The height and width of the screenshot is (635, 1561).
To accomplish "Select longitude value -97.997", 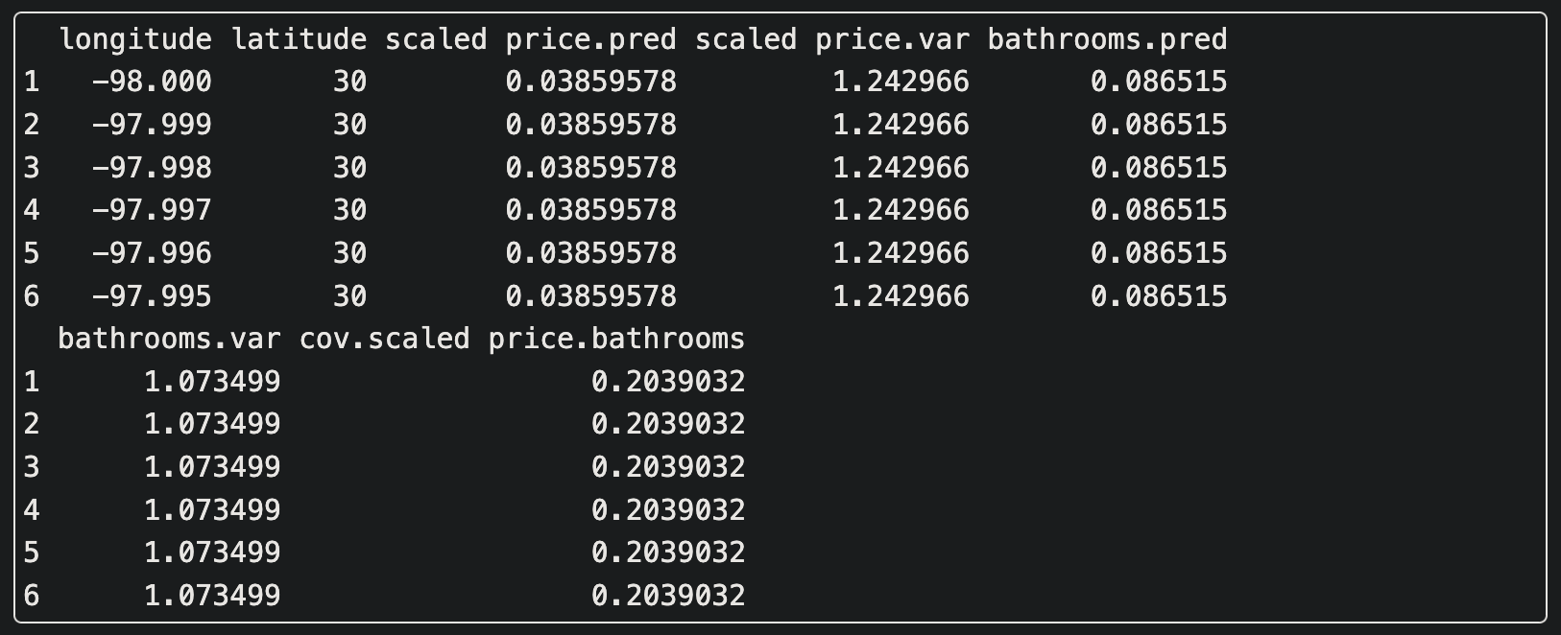I will pos(152,210).
